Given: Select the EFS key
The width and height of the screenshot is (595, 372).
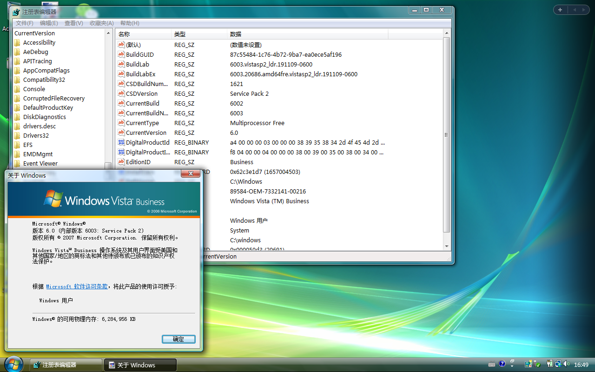Looking at the screenshot, I should click(x=28, y=145).
